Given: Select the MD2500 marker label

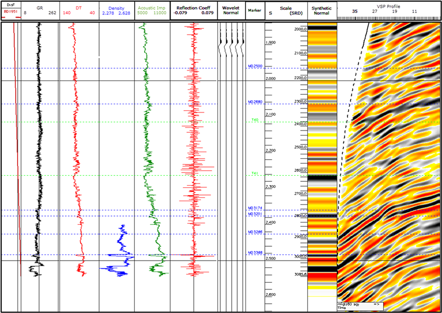Looking at the screenshot, I should point(255,66).
